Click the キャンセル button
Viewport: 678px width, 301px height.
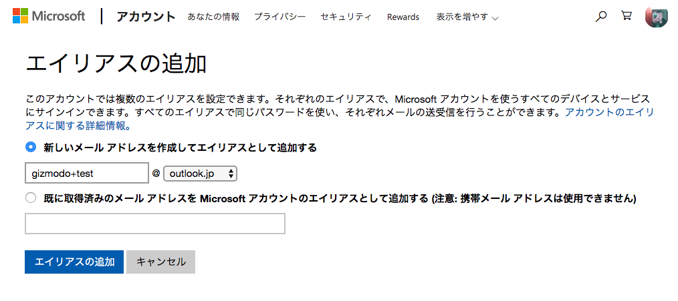point(161,262)
